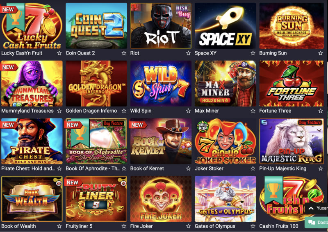Open the live chat support button
Viewport: 328px width, 232px height.
(316, 223)
